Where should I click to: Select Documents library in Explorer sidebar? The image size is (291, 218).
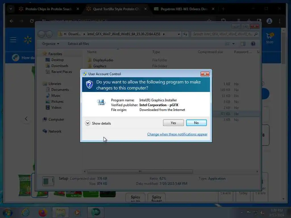pyautogui.click(x=60, y=89)
